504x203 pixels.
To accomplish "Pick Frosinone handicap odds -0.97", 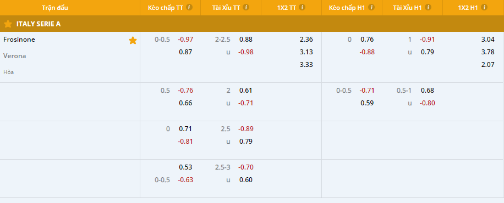I will pyautogui.click(x=185, y=40).
